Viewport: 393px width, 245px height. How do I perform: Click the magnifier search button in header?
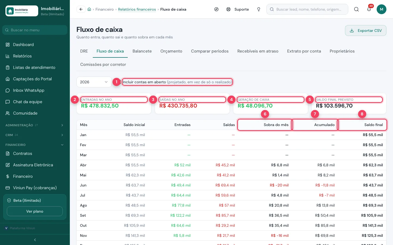(356, 9)
